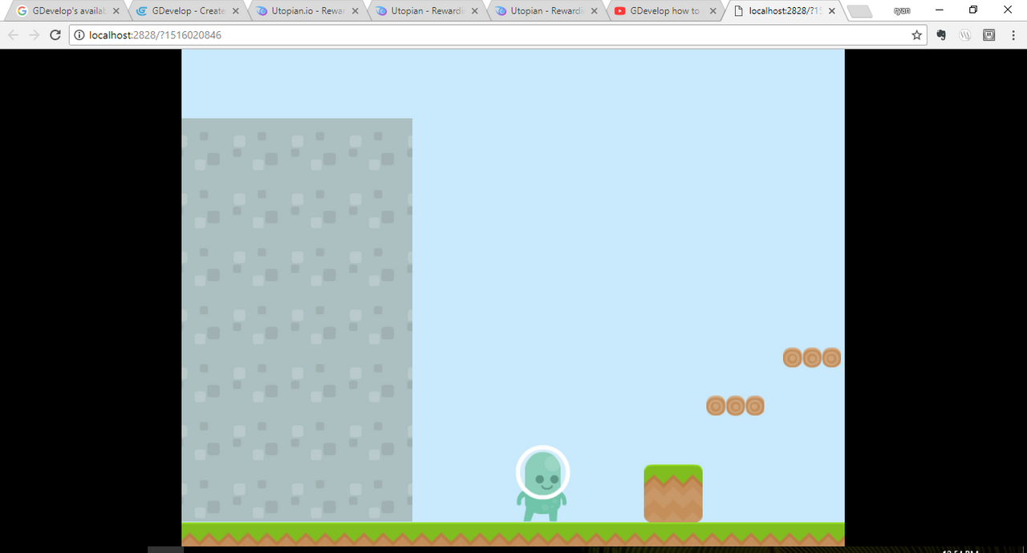Click the page info icon in address bar

[x=78, y=34]
